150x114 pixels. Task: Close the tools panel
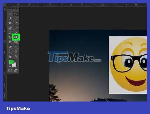click(18, 8)
